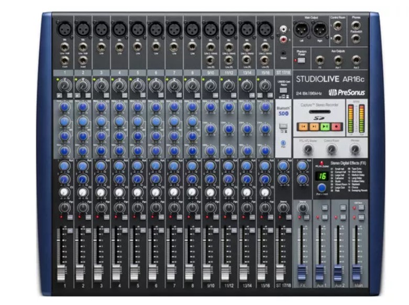The width and height of the screenshot is (409, 305).
Task: Tap the green play/pause button on the SD recorder
Action: pyautogui.click(x=325, y=127)
